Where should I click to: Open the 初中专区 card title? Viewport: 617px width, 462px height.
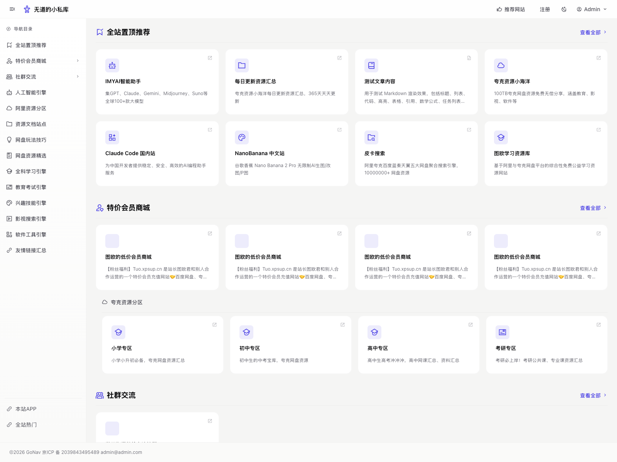click(249, 348)
